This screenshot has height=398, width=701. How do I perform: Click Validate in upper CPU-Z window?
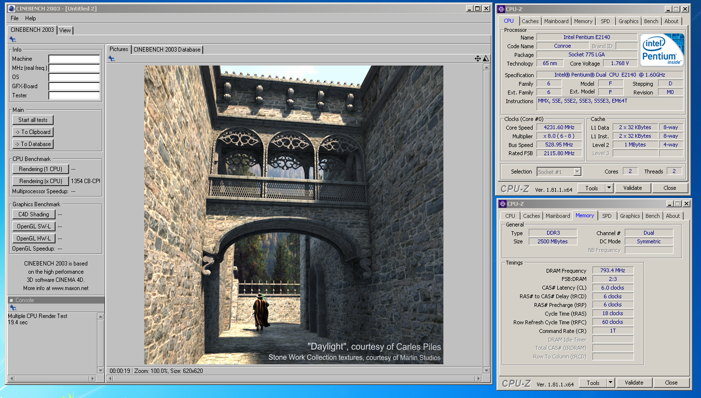[x=632, y=188]
